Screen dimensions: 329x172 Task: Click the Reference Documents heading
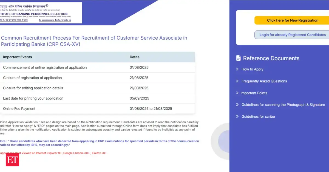tap(271, 58)
